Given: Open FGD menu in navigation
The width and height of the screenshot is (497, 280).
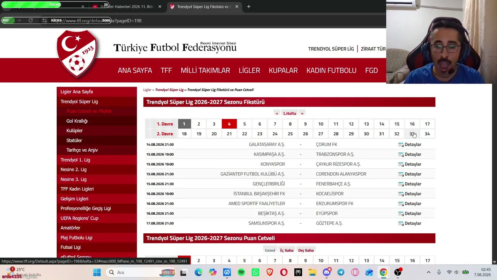Looking at the screenshot, I should (x=372, y=70).
